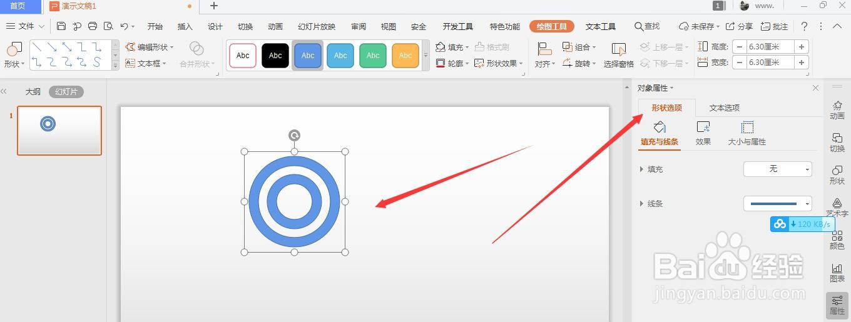Image resolution: width=851 pixels, height=322 pixels.
Task: Open the 线条 line style dropdown
Action: pos(778,203)
